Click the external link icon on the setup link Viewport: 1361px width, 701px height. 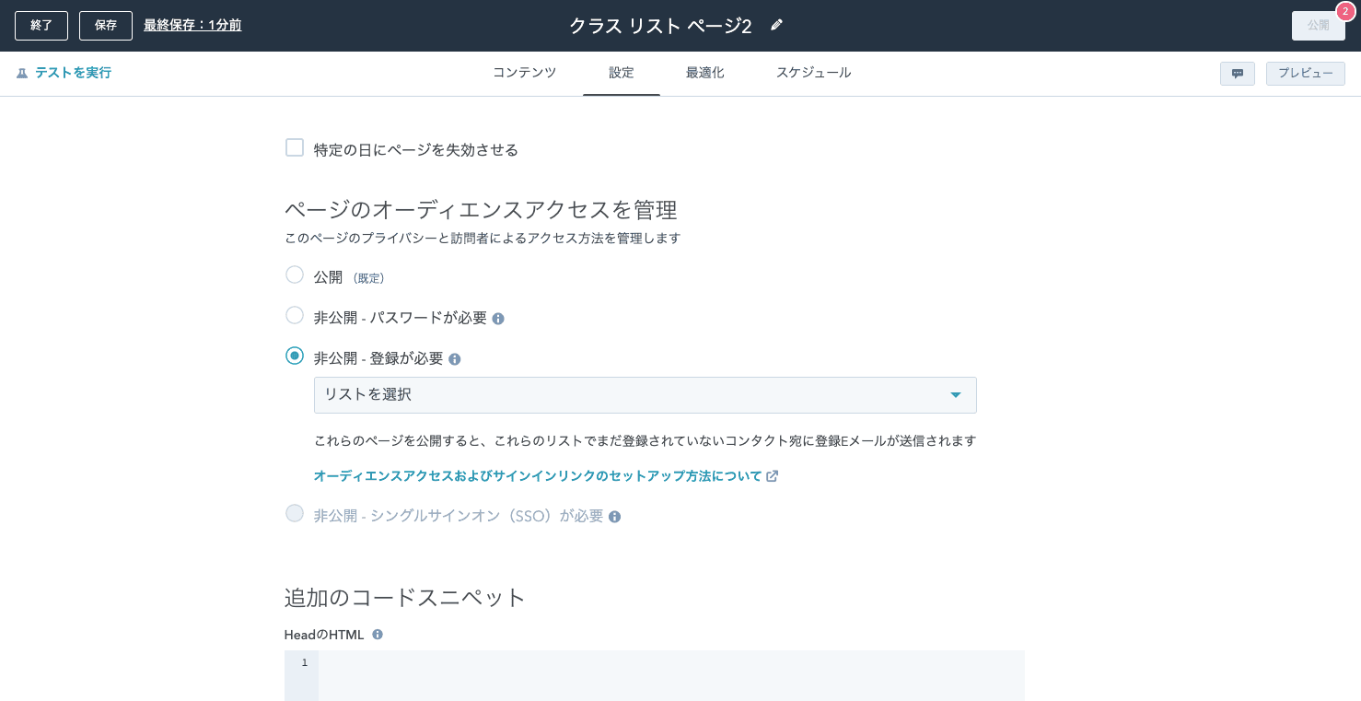(x=773, y=476)
